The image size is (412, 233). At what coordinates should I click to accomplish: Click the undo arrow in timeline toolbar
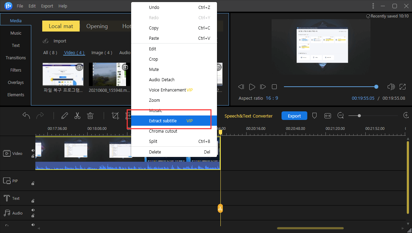(26, 116)
